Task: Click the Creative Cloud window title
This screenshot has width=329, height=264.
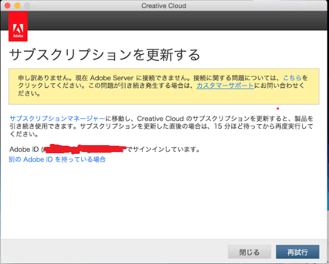Action: click(164, 6)
